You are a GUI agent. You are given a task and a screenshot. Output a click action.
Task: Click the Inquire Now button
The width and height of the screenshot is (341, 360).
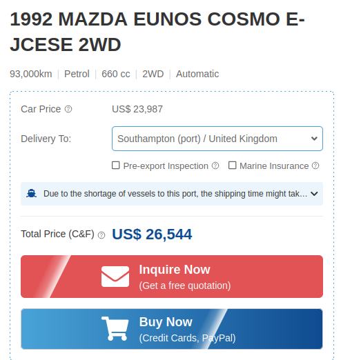point(172,277)
